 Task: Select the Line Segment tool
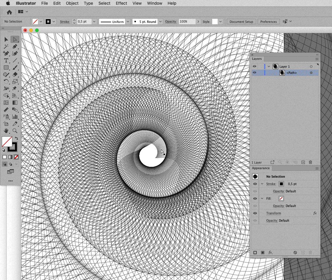15,61
